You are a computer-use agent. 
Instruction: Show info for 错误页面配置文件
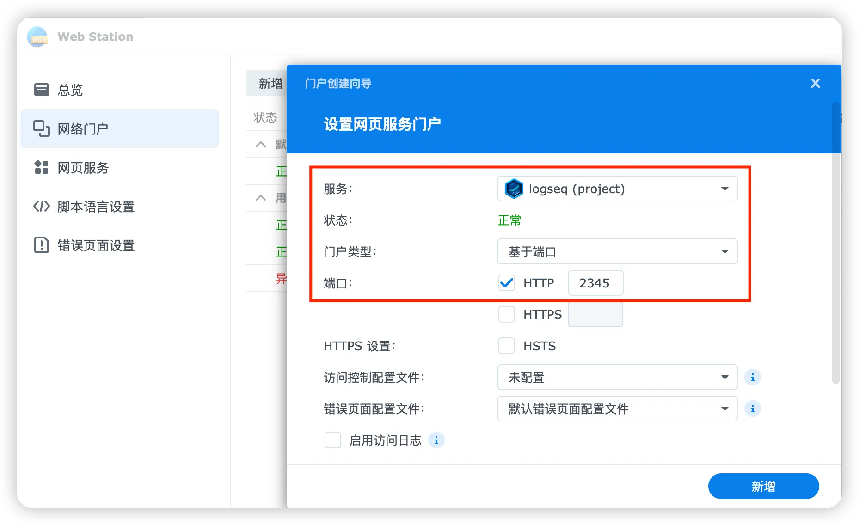tap(752, 409)
